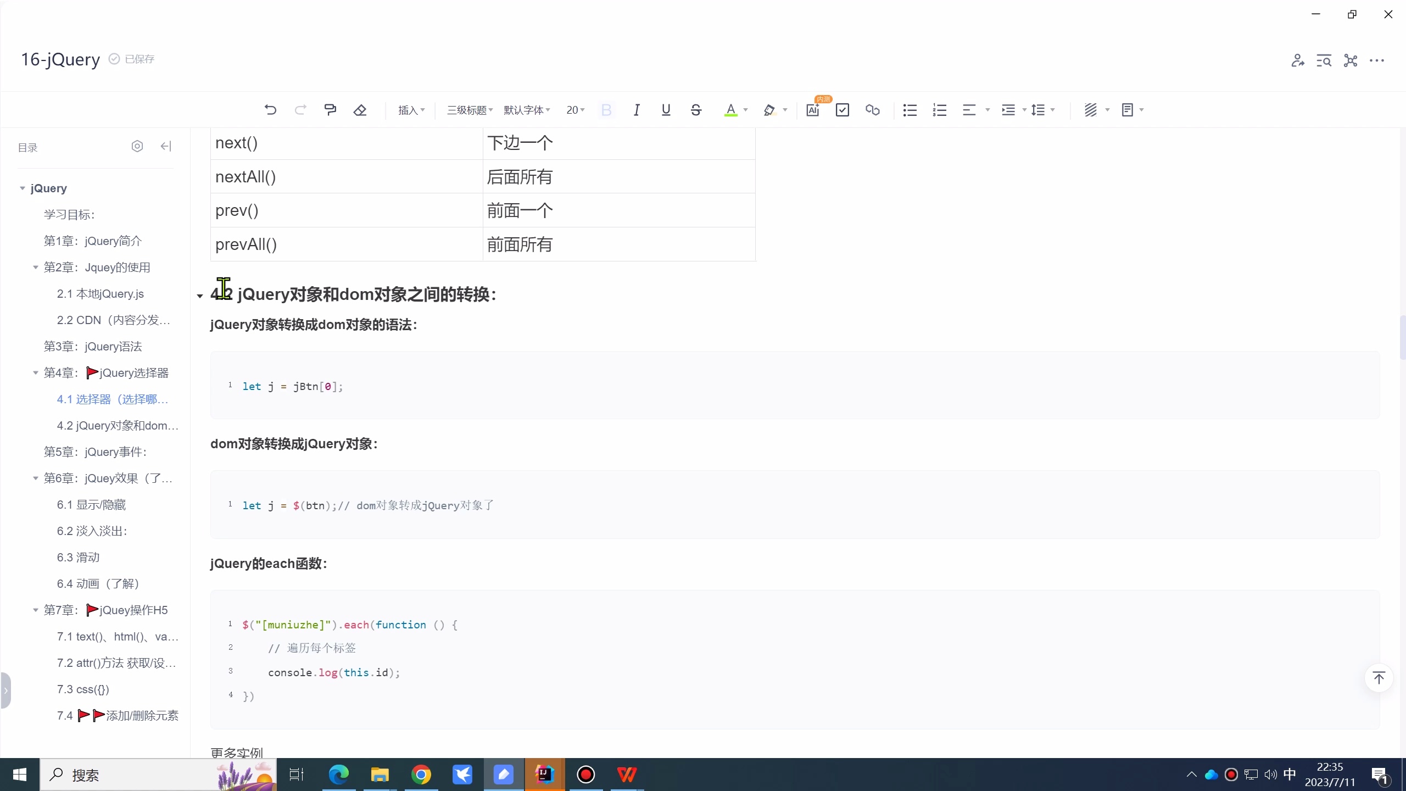Insert a hyperlink
The image size is (1406, 791).
point(872,109)
